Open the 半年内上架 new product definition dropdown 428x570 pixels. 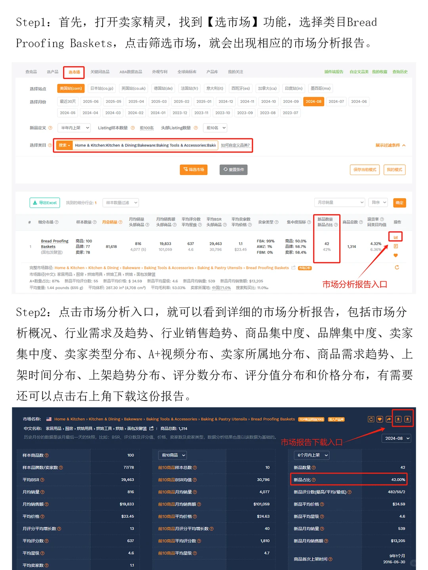74,128
